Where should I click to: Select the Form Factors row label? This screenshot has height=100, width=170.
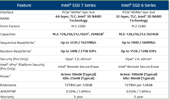coord(10,26)
